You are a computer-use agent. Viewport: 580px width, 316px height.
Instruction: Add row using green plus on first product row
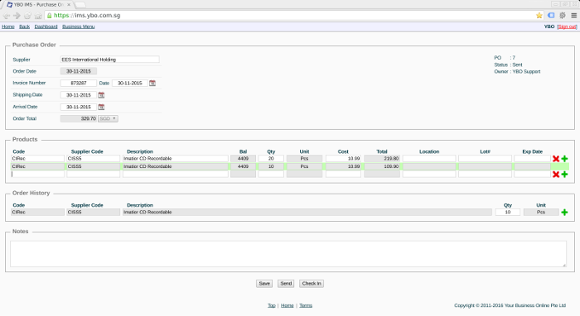pyautogui.click(x=564, y=159)
